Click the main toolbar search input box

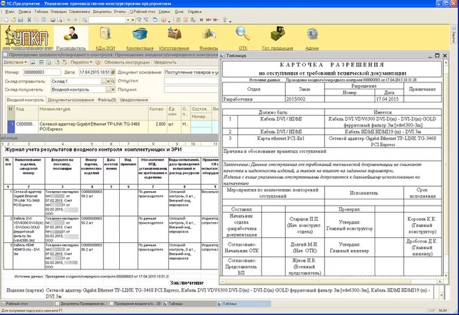(x=107, y=20)
